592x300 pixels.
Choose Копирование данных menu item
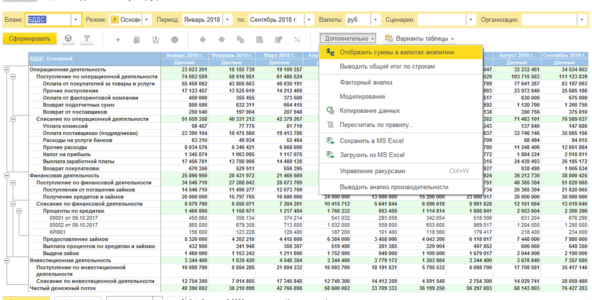[x=400, y=111]
